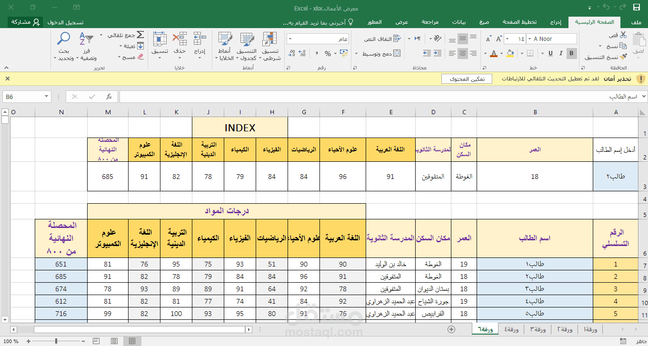Screen dimensions: 648x346
Task: Click the zoom slider in status bar
Action: click(x=57, y=341)
